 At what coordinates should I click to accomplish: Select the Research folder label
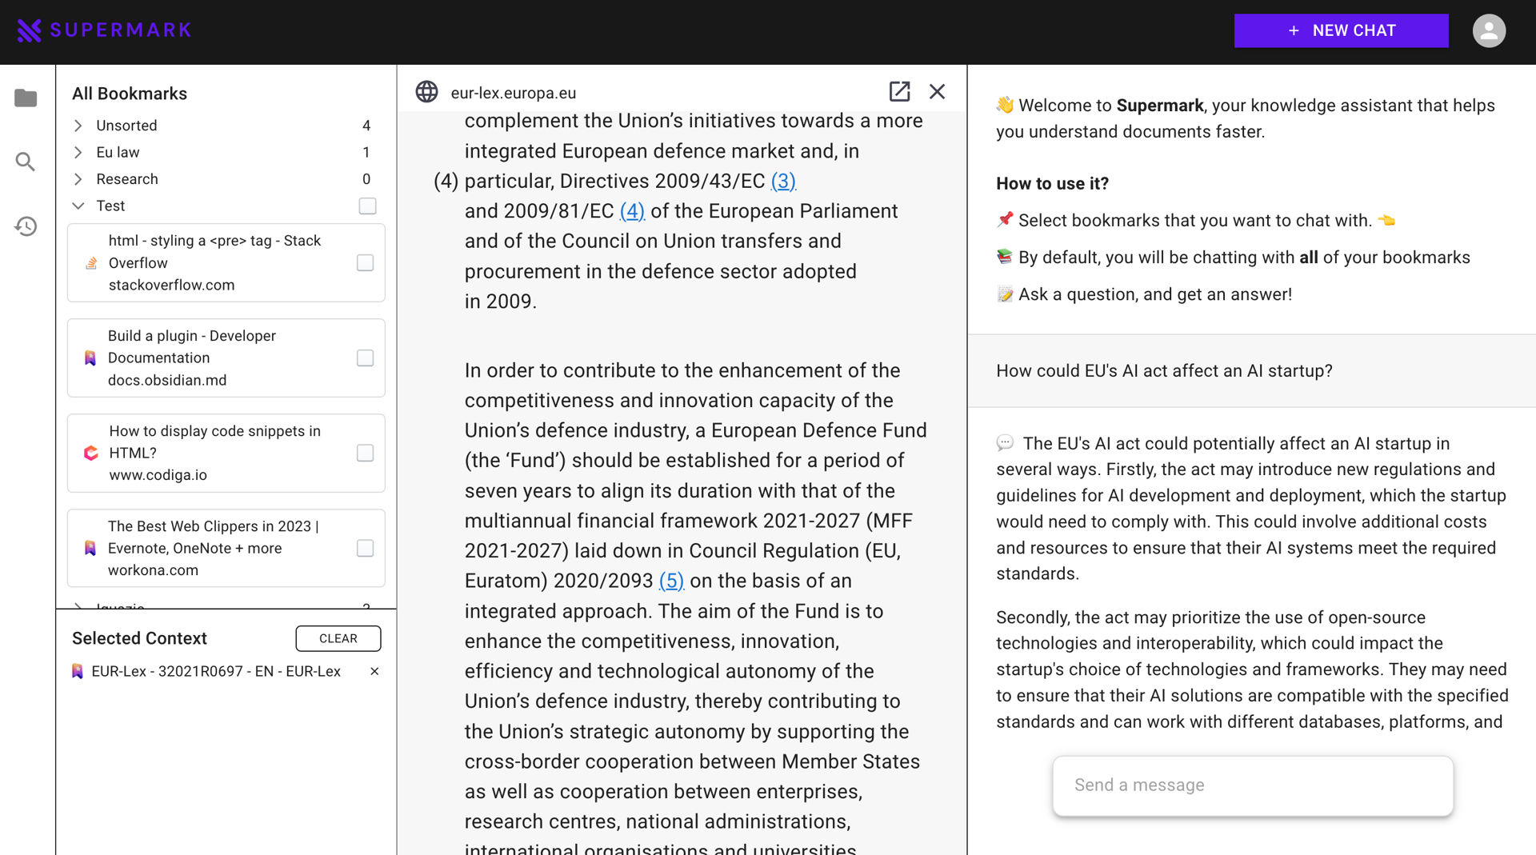[127, 179]
